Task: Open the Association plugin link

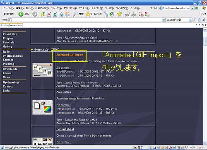Action: pyautogui.click(x=64, y=92)
